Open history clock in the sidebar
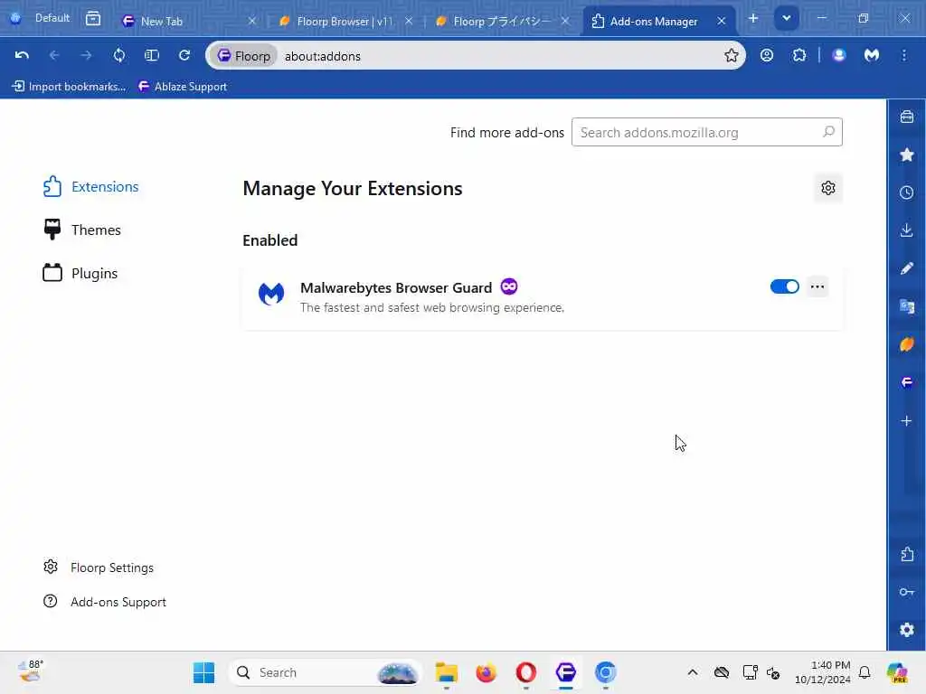The image size is (926, 694). (x=906, y=192)
